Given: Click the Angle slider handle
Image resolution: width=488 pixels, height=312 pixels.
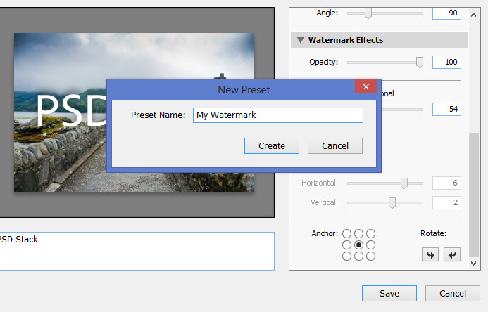Looking at the screenshot, I should pyautogui.click(x=368, y=13).
